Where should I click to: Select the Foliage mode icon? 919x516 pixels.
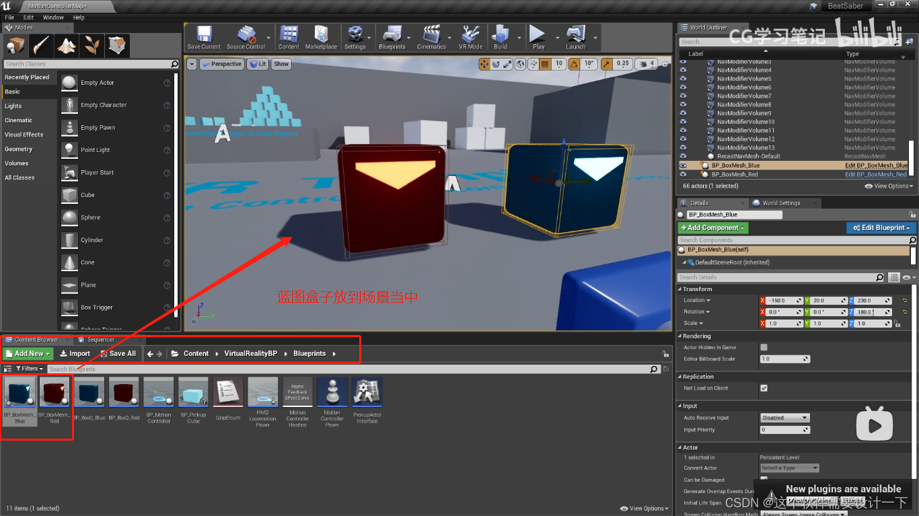point(91,46)
